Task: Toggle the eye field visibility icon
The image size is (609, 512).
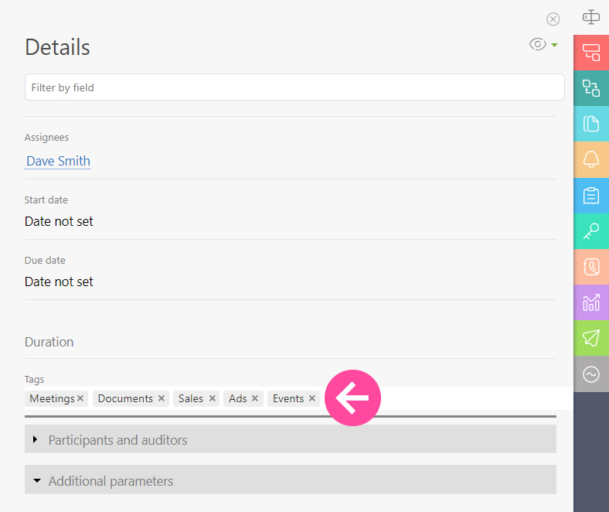Action: click(537, 45)
